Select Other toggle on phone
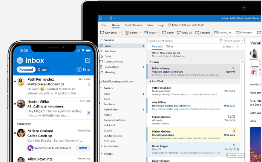Image resolution: width=262 pixels, height=162 pixels. pyautogui.click(x=43, y=70)
